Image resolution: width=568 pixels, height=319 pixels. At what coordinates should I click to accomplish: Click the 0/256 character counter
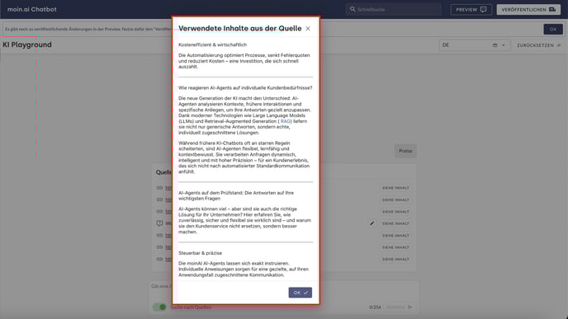click(375, 307)
